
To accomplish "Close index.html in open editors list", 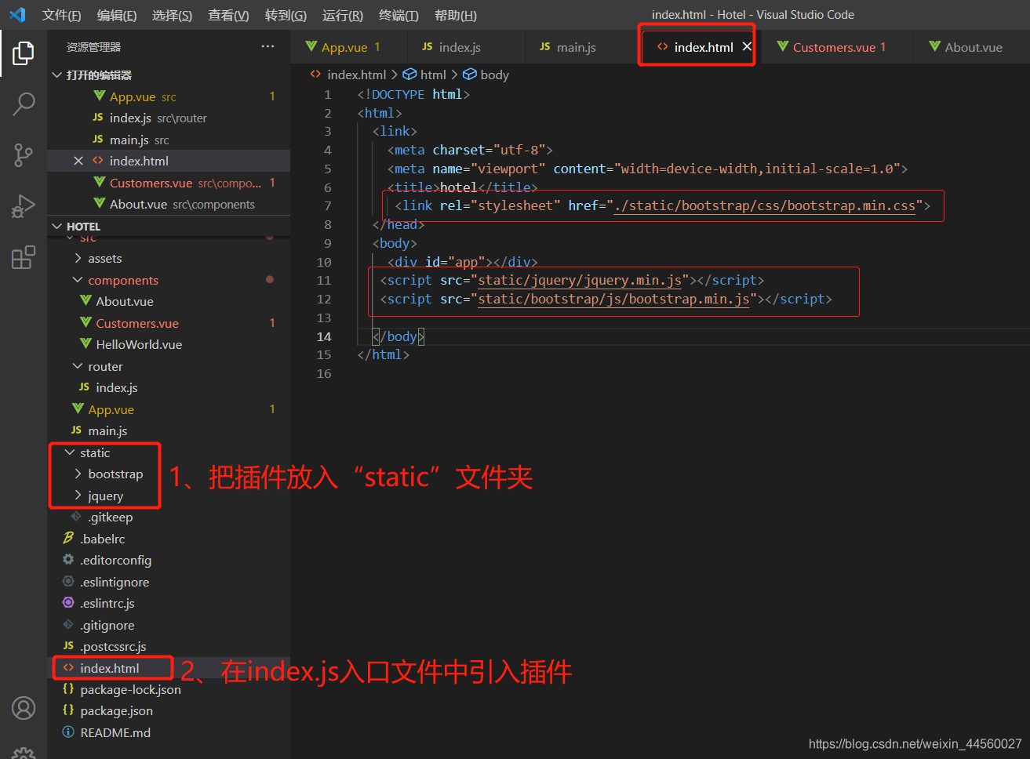I will point(78,161).
